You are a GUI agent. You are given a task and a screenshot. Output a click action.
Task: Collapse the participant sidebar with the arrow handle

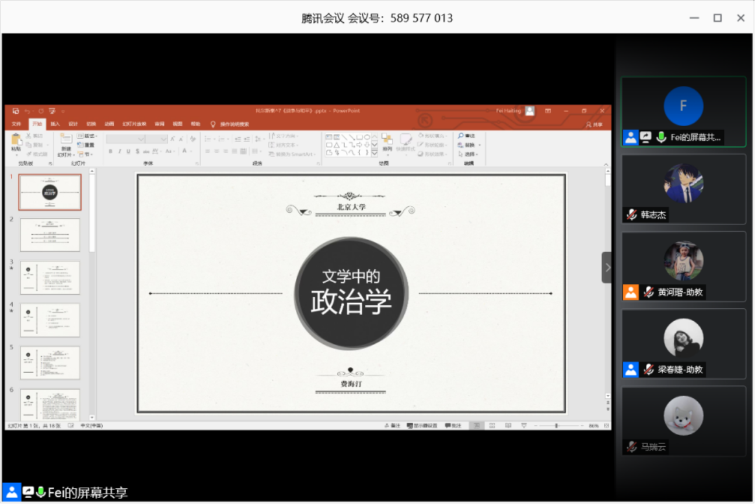[x=607, y=267]
